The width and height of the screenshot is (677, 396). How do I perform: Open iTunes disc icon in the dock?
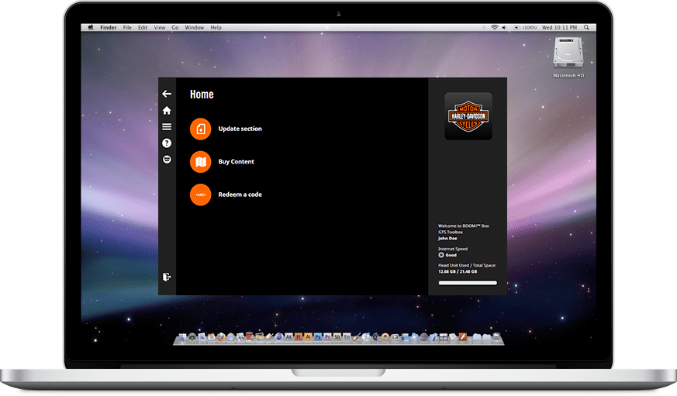(x=366, y=337)
